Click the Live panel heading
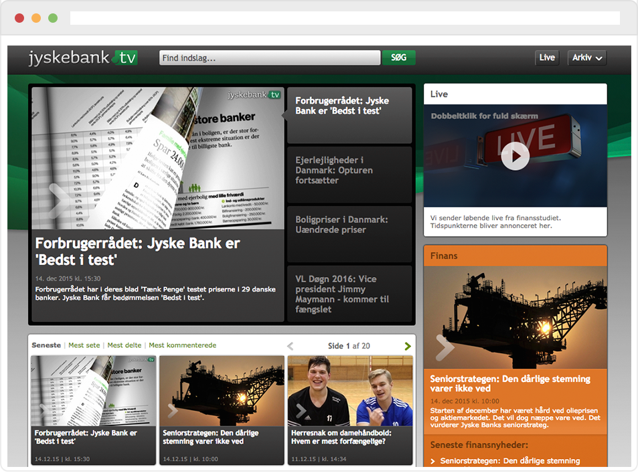 pyautogui.click(x=439, y=94)
